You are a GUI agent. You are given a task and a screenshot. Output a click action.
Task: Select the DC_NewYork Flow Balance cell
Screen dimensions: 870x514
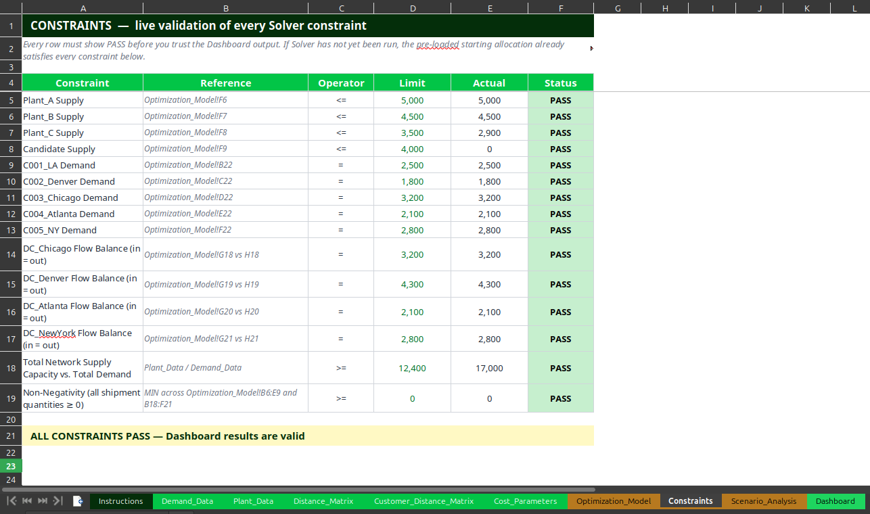(83, 339)
